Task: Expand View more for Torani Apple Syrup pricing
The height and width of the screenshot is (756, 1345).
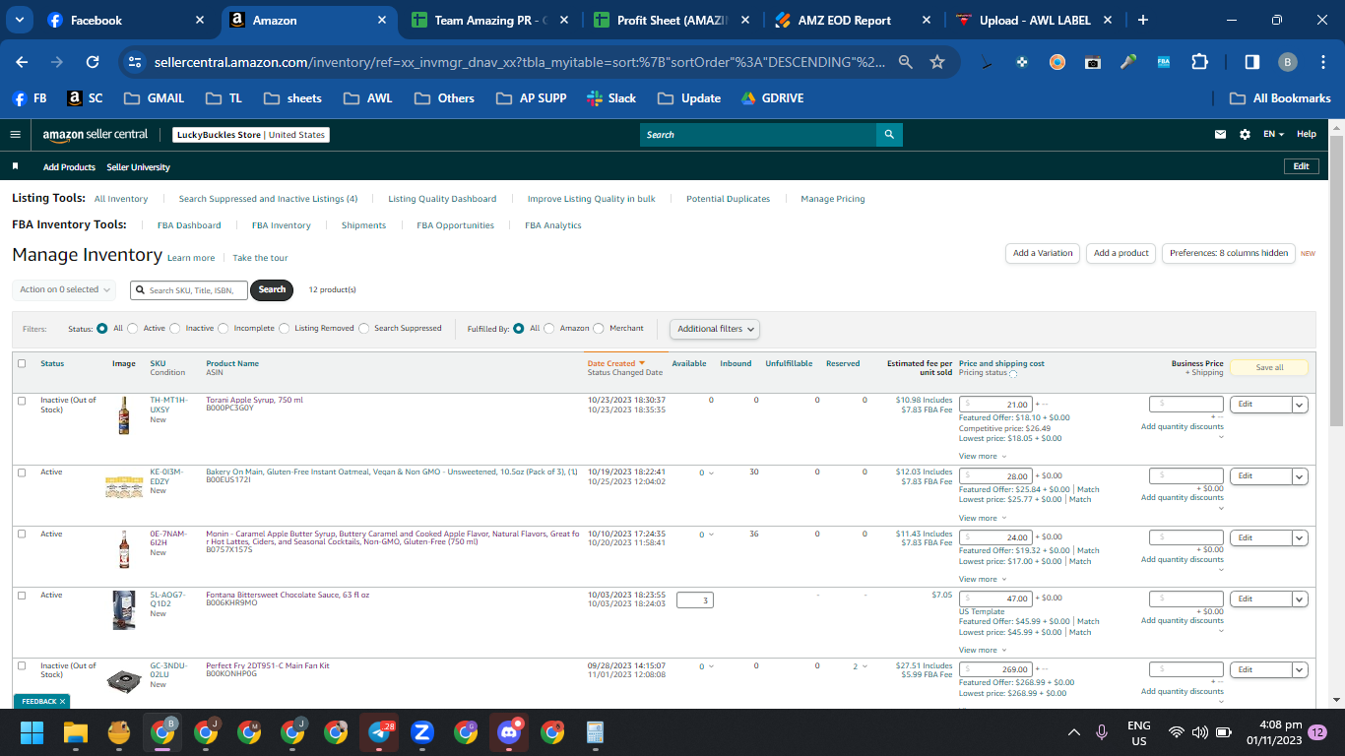Action: pyautogui.click(x=983, y=457)
